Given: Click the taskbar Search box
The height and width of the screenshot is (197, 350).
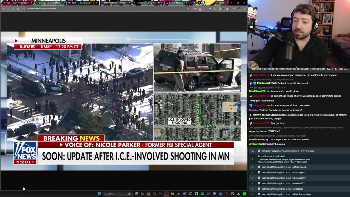Looking at the screenshot, I should pos(118,194).
